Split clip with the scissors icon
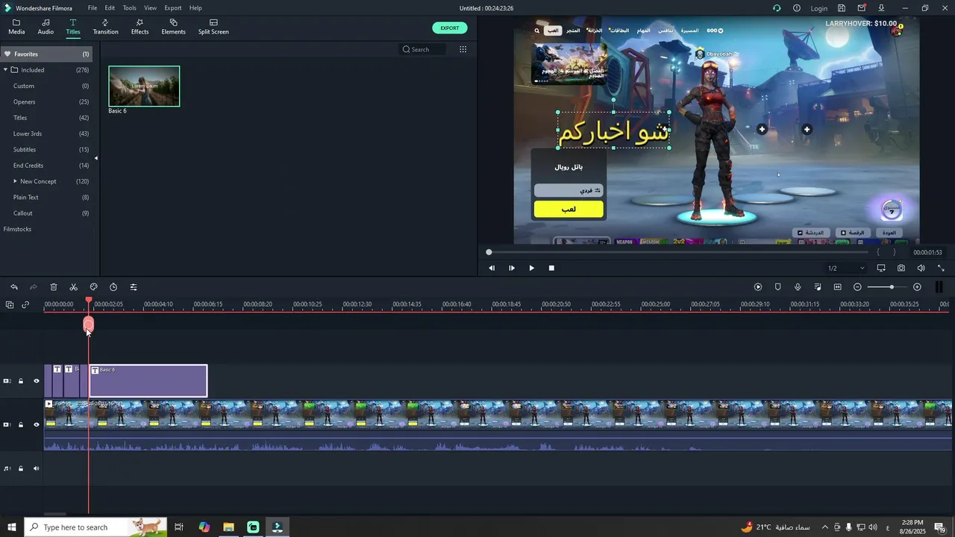 73,287
